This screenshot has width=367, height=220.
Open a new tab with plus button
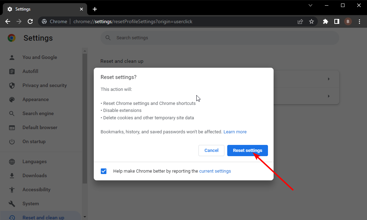[x=95, y=9]
